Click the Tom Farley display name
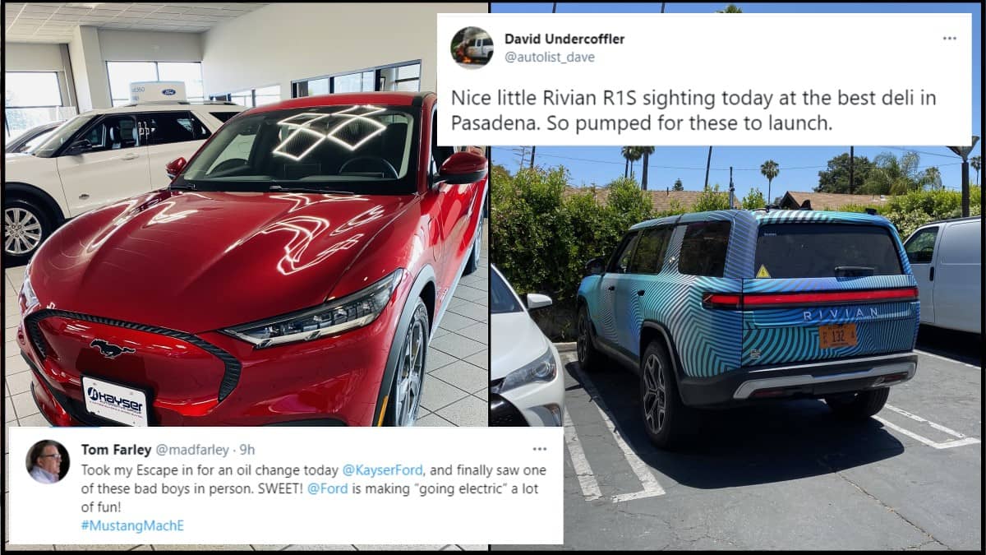986x555 pixels. click(116, 449)
